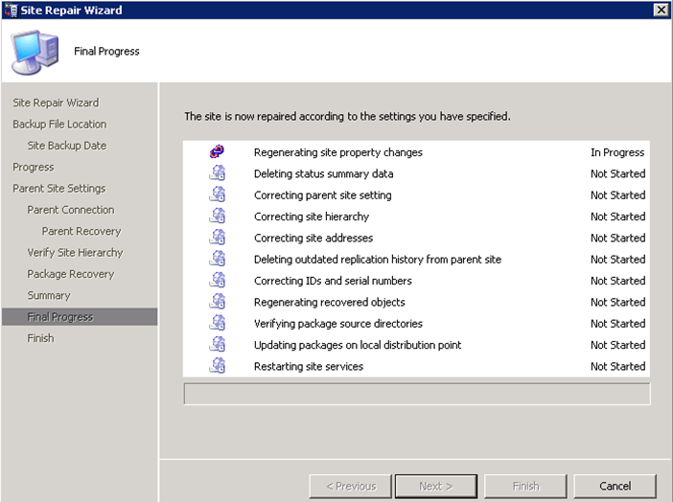Click the 'Regenerating site property changes' row text
673x502 pixels.
click(338, 152)
